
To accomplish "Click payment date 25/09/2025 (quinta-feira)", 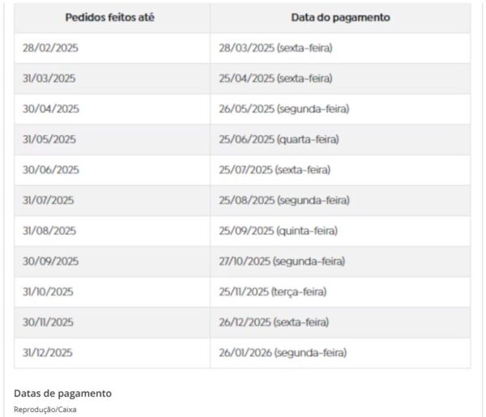I will 278,231.
